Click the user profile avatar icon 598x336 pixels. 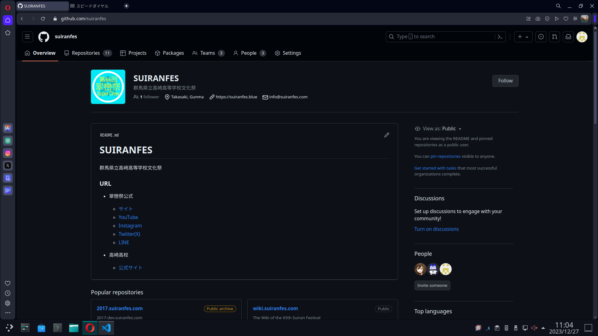582,37
